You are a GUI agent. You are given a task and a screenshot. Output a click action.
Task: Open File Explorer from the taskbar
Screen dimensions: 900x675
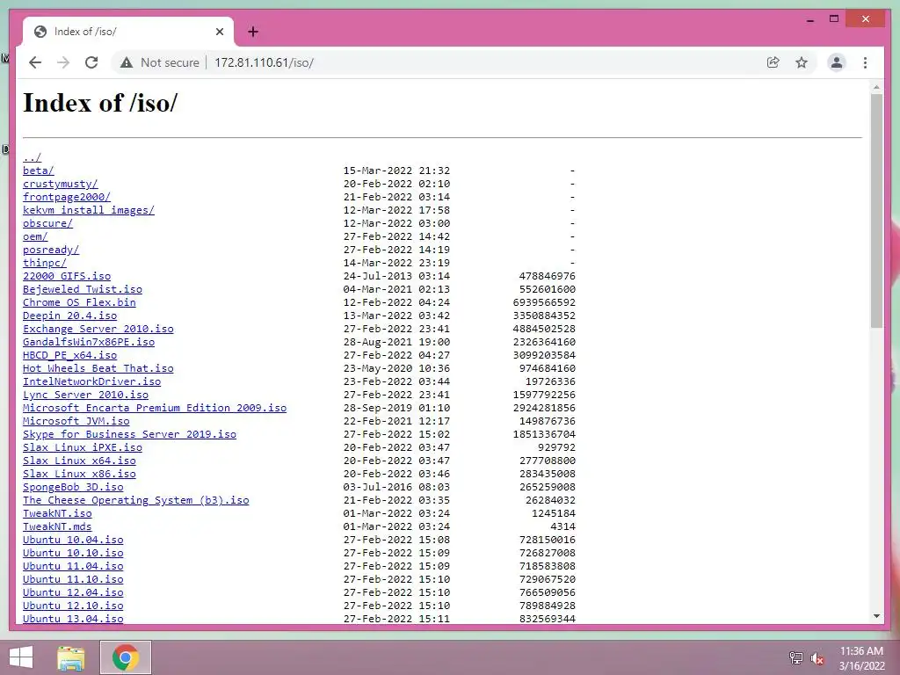click(x=71, y=657)
